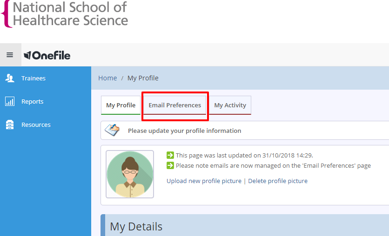Open the hamburger menu icon
389x236 pixels.
[x=10, y=55]
